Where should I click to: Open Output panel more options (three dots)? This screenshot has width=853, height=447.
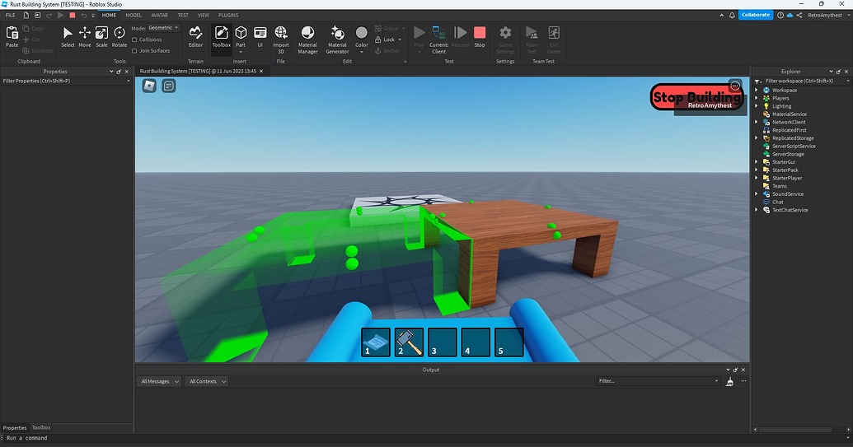[743, 381]
